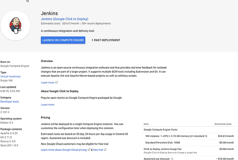Click the 50+ recent deployments text
238x160 pixels.
(x=97, y=24)
